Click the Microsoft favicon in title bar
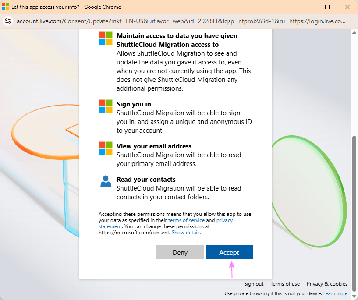 [x=6, y=7]
